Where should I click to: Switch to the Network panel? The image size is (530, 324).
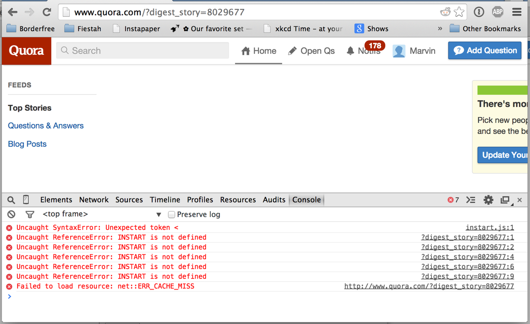(x=94, y=200)
